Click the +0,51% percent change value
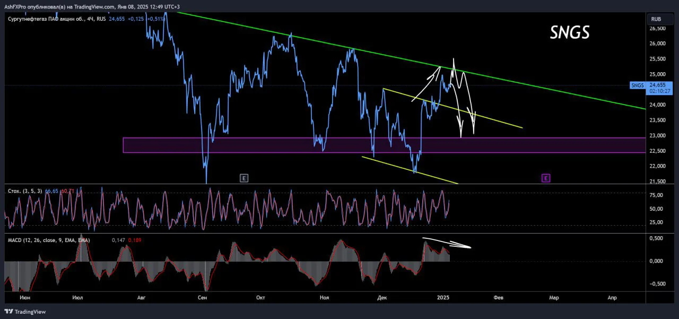Viewport: 679px width, 319px height. coord(157,19)
